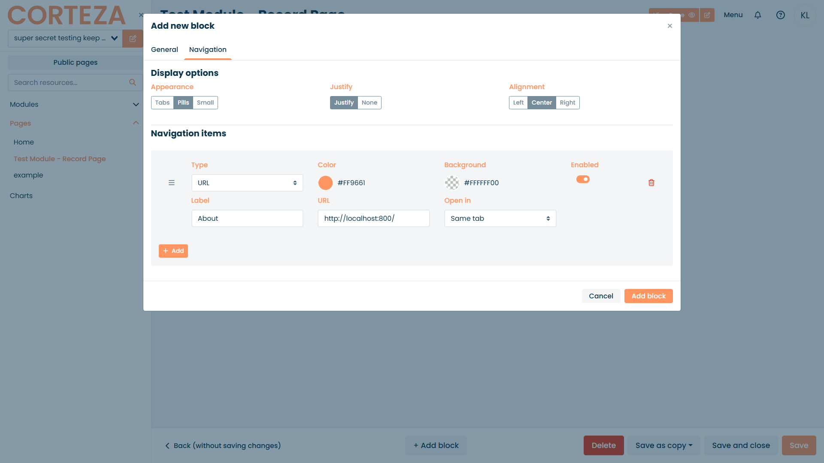
Task: Open the namespace selector dropdown
Action: tap(65, 39)
